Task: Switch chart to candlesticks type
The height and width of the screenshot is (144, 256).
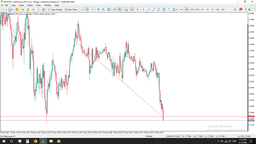Action: [87, 10]
